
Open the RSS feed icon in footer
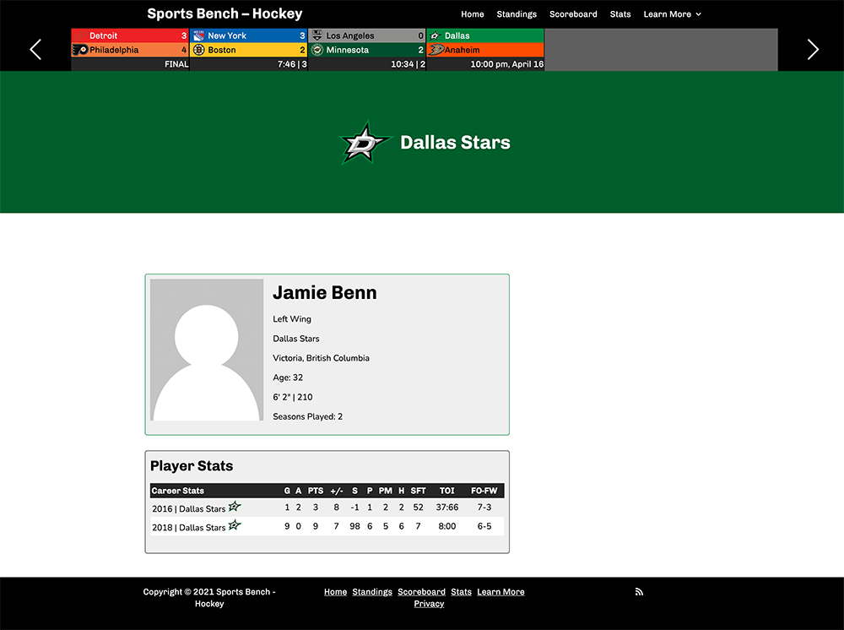[x=639, y=592]
